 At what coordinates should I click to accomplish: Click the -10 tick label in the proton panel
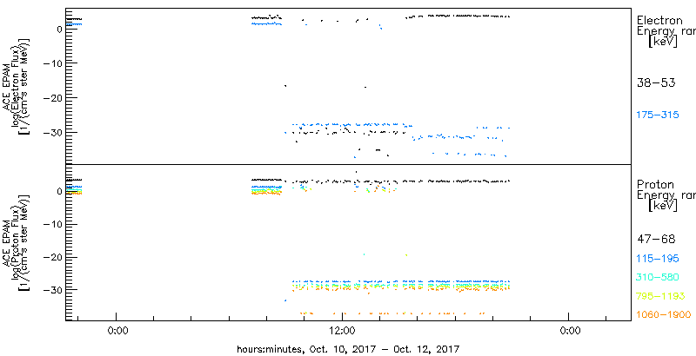[51, 225]
